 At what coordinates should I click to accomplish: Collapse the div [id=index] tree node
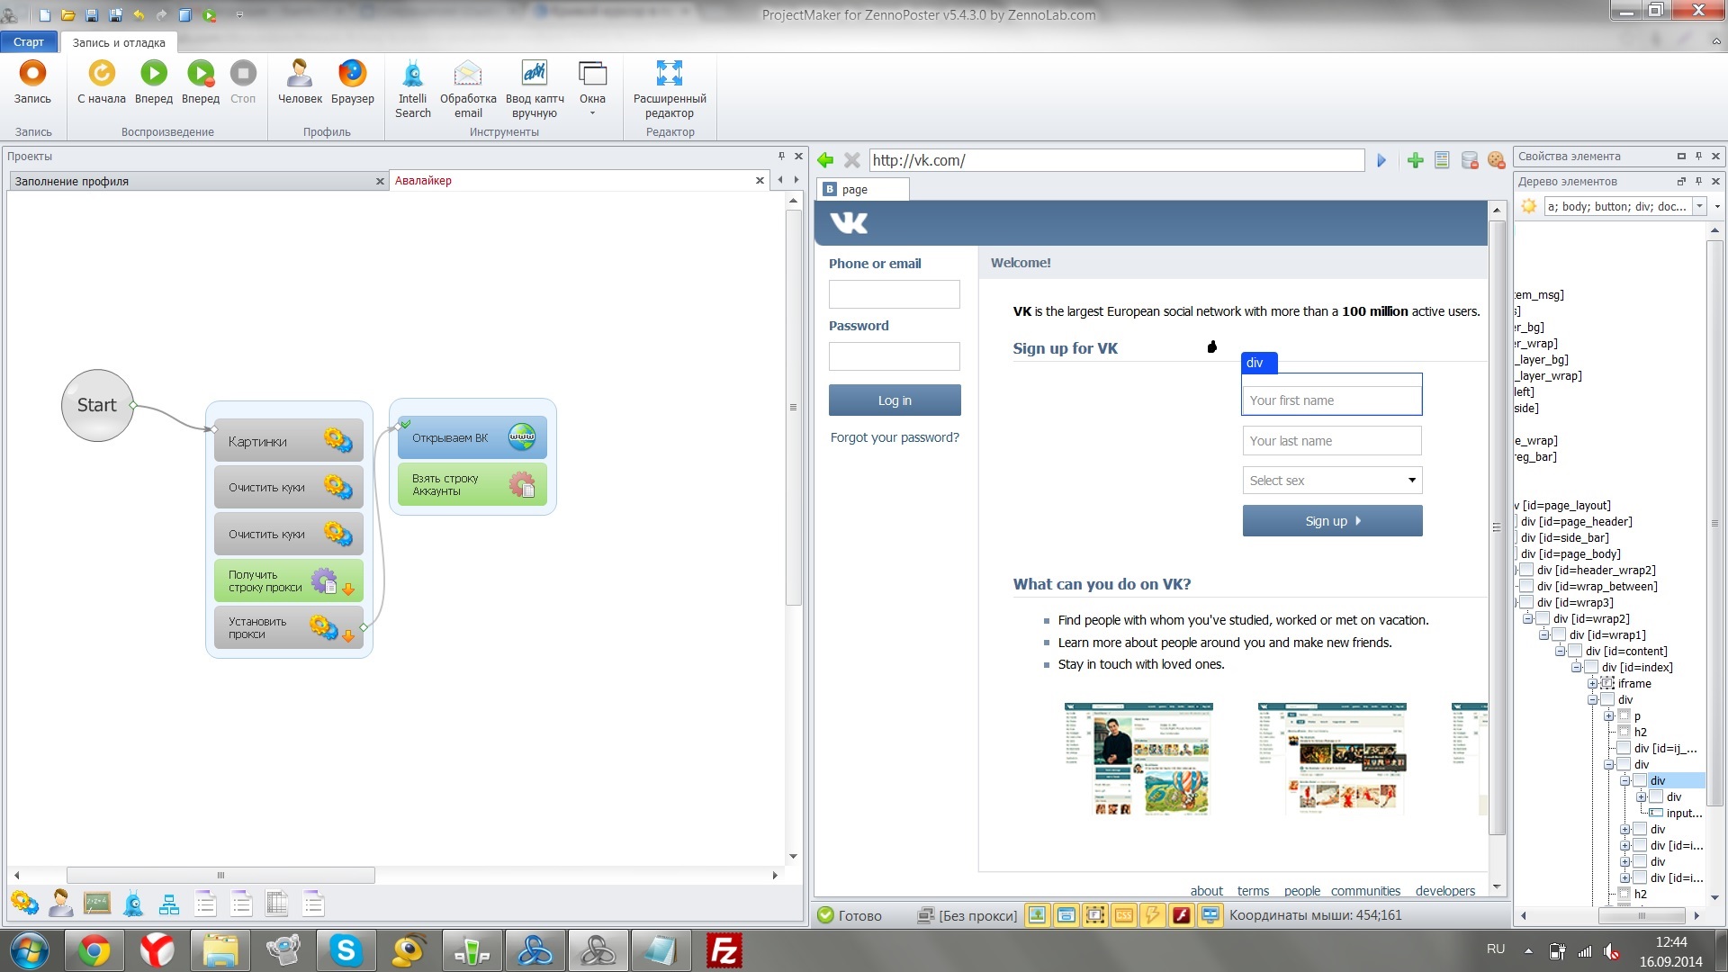tap(1576, 667)
